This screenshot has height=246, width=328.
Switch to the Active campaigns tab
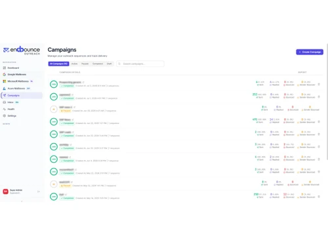point(74,64)
